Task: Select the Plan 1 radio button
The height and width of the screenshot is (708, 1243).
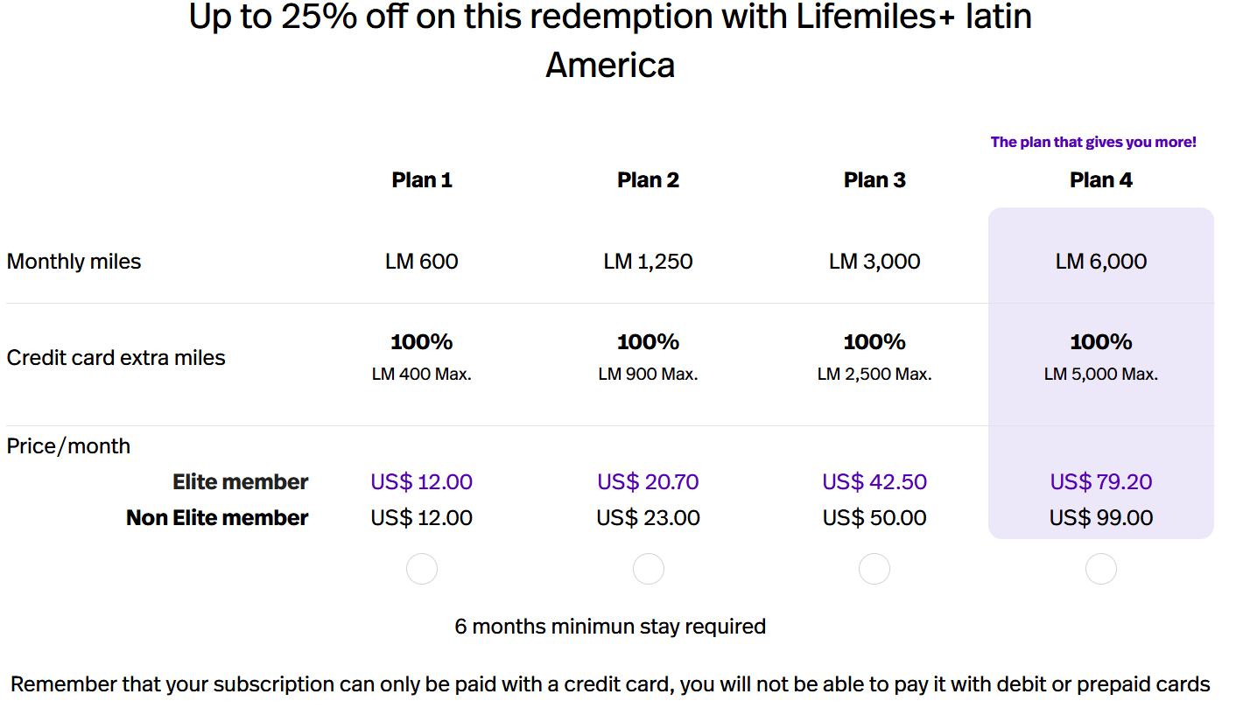Action: (x=422, y=569)
